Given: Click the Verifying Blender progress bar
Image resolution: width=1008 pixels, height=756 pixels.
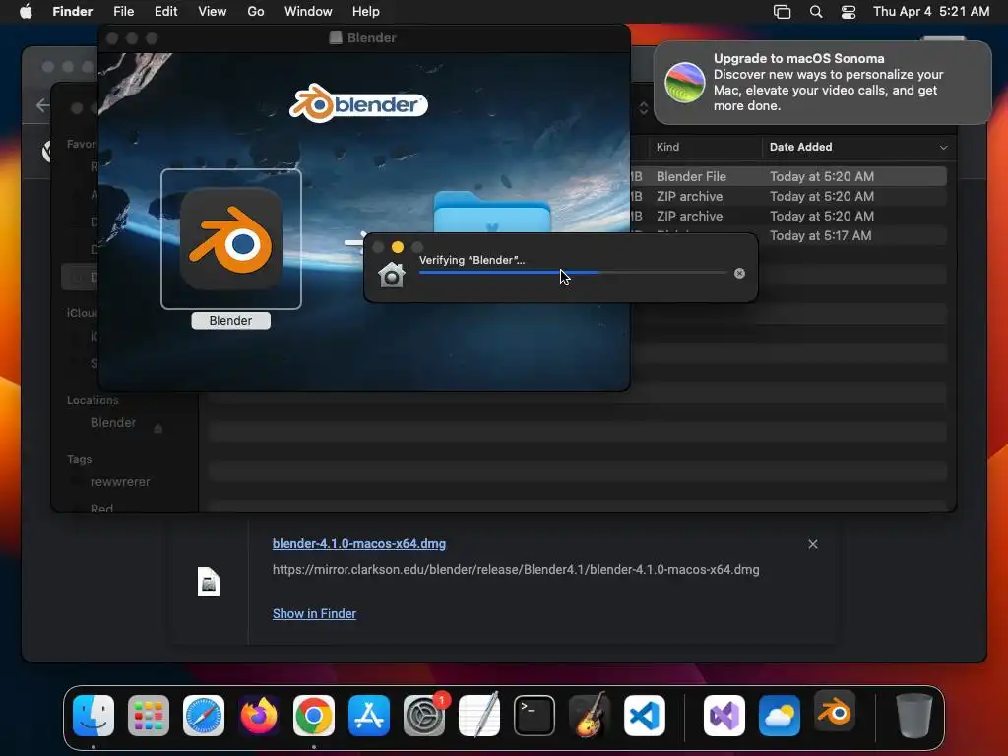Looking at the screenshot, I should (573, 273).
